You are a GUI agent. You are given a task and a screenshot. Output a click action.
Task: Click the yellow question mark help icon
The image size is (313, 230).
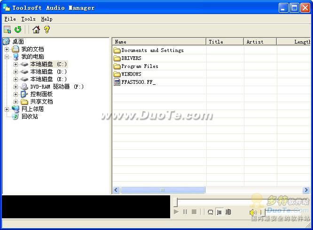pyautogui.click(x=47, y=30)
